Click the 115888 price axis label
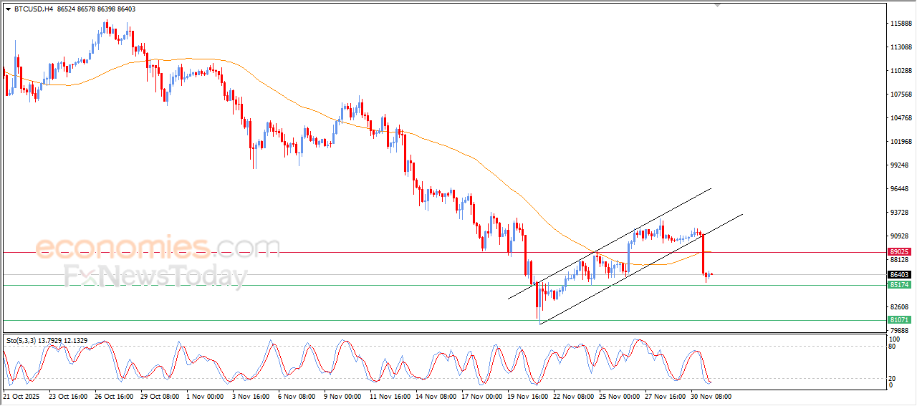The height and width of the screenshot is (406, 917). (x=899, y=24)
